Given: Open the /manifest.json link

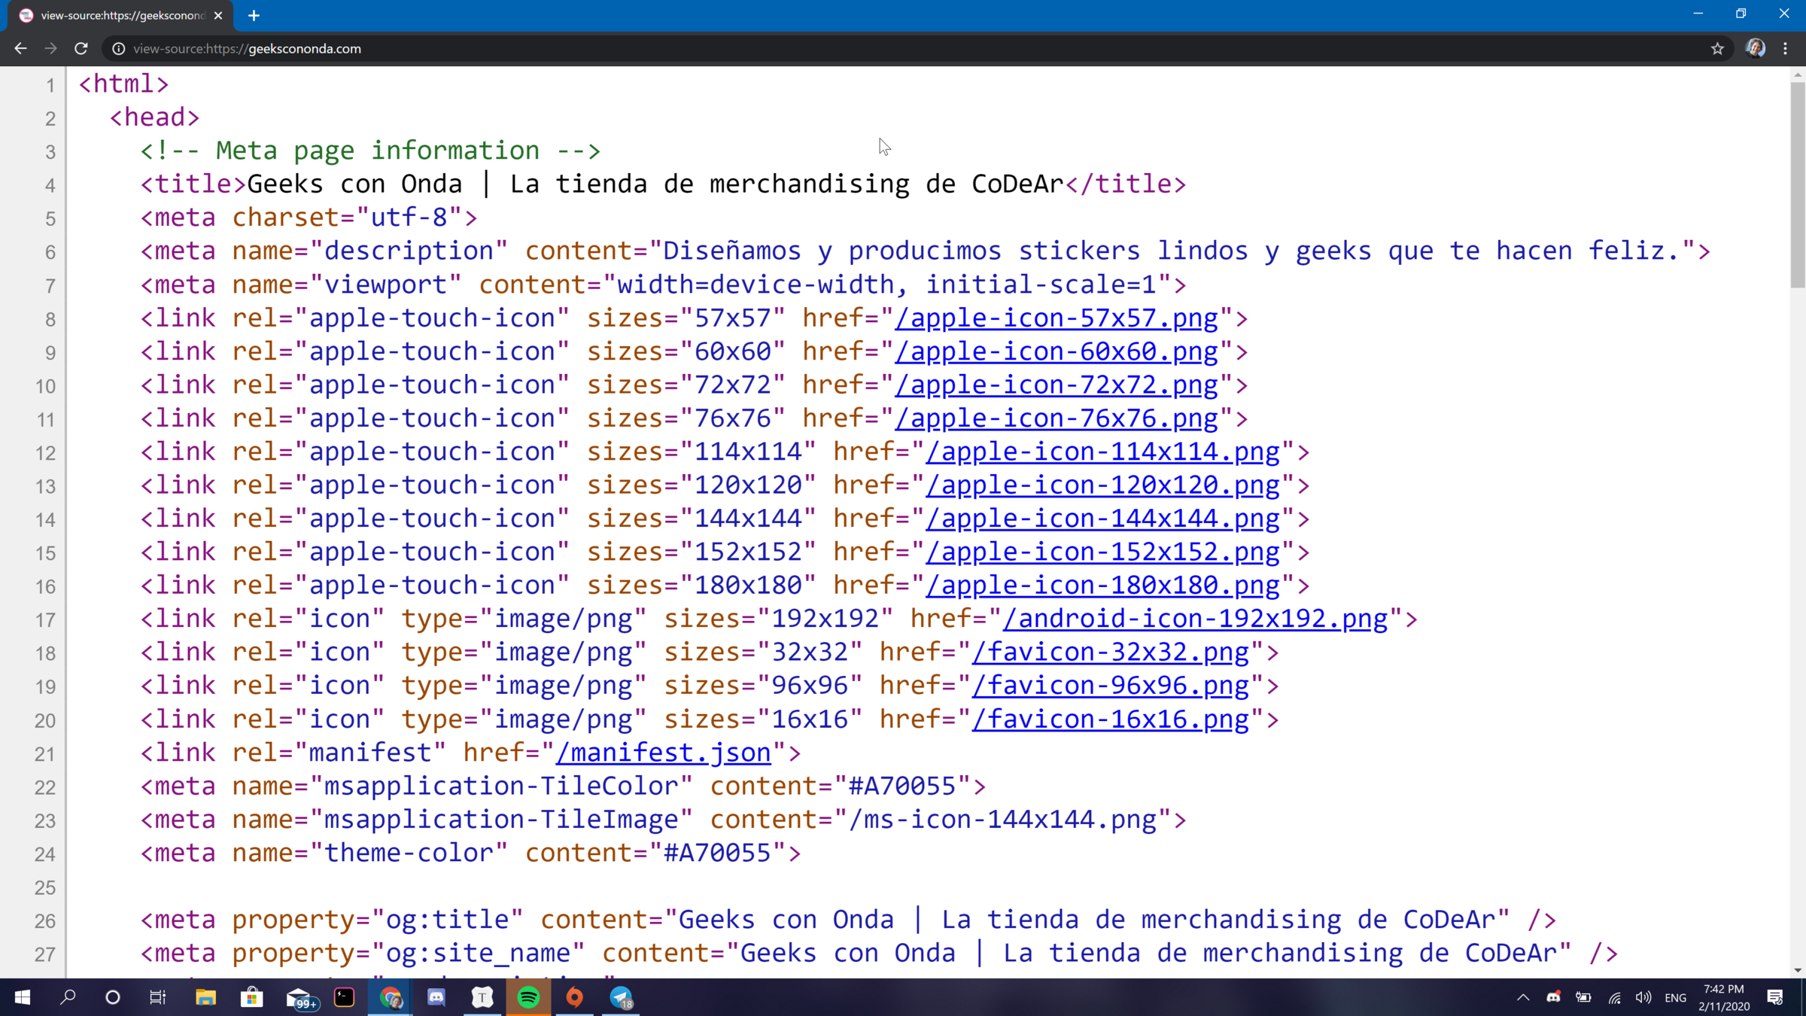Looking at the screenshot, I should coord(663,753).
